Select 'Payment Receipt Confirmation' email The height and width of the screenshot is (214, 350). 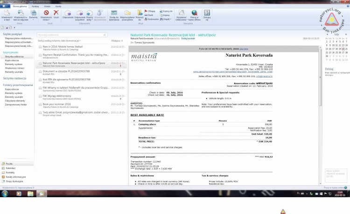(82, 56)
